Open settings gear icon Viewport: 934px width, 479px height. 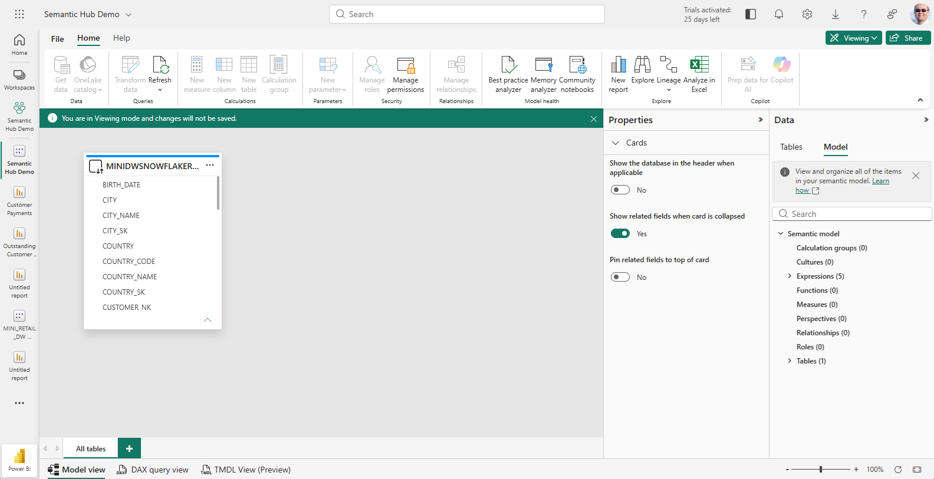[x=807, y=14]
